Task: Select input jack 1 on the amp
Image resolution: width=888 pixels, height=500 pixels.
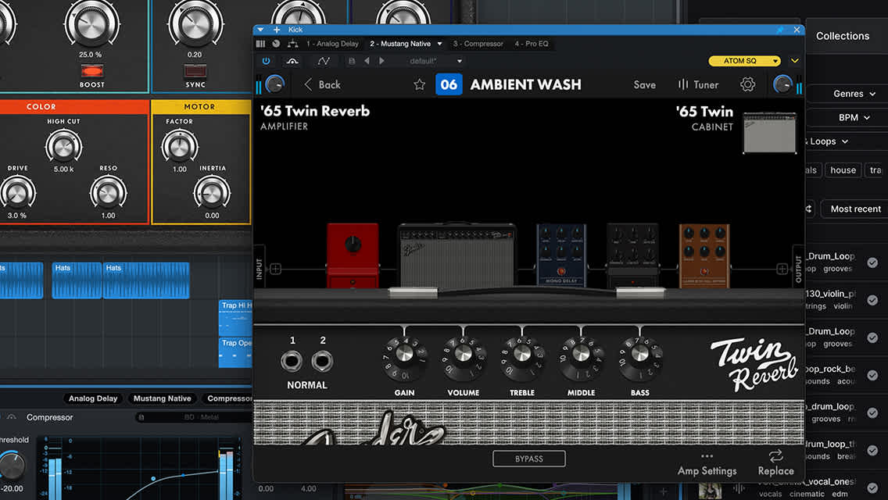Action: 292,361
